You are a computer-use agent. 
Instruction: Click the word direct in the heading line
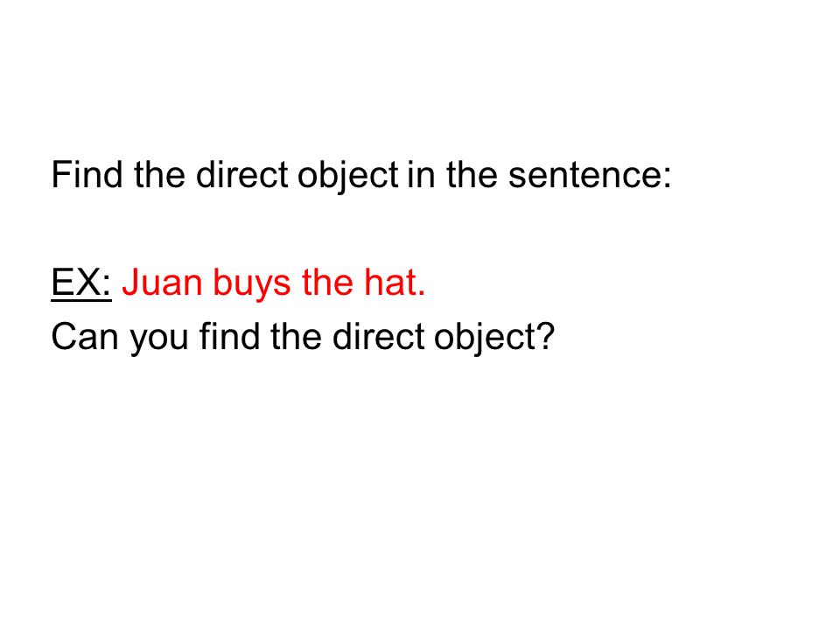point(242,175)
